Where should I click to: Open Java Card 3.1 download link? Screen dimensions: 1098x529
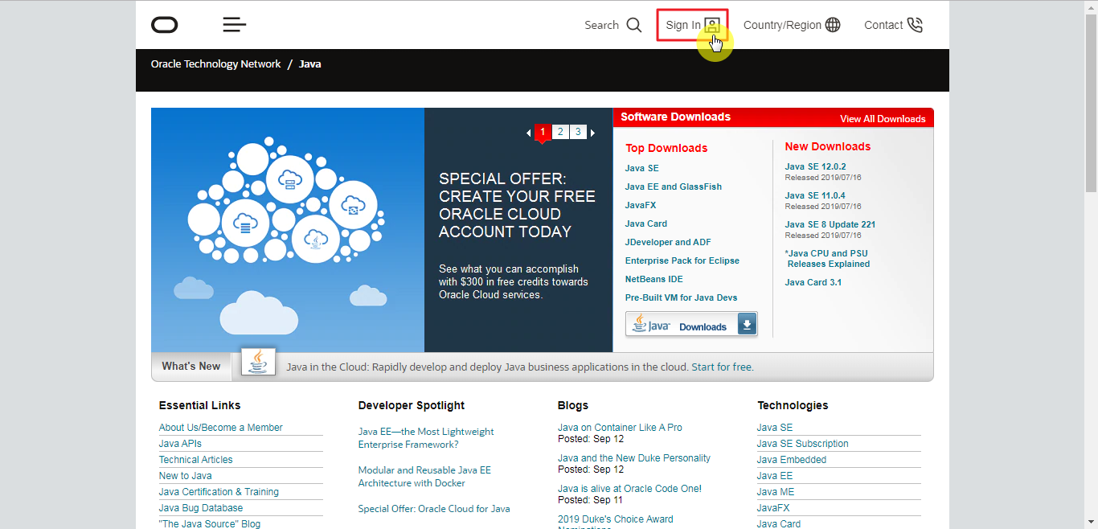coord(813,282)
